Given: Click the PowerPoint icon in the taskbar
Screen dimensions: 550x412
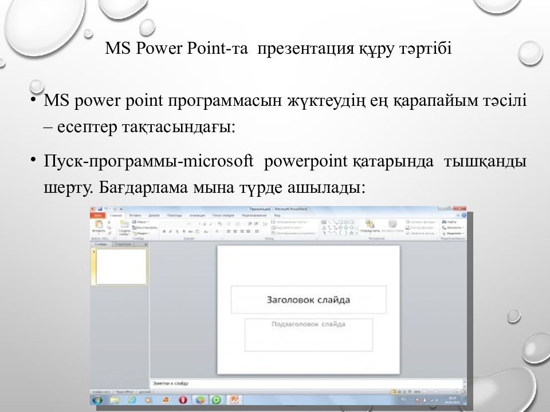Looking at the screenshot, I should point(234,400).
